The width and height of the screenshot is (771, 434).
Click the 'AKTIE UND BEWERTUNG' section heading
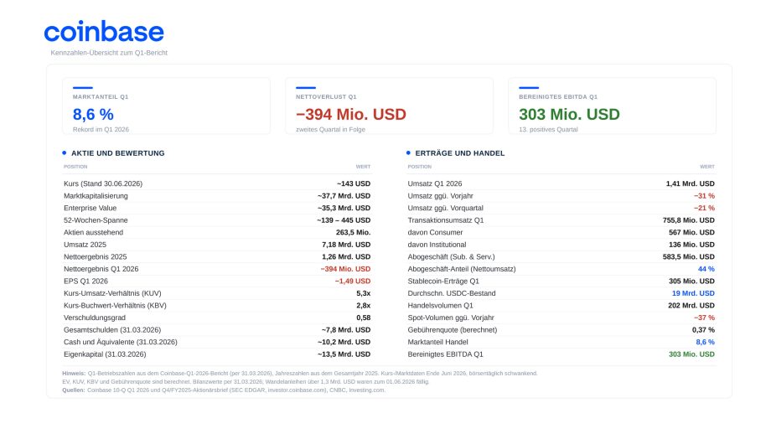click(x=118, y=153)
